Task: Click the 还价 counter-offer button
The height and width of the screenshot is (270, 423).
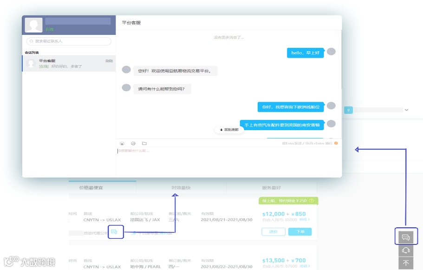Action: (273, 231)
